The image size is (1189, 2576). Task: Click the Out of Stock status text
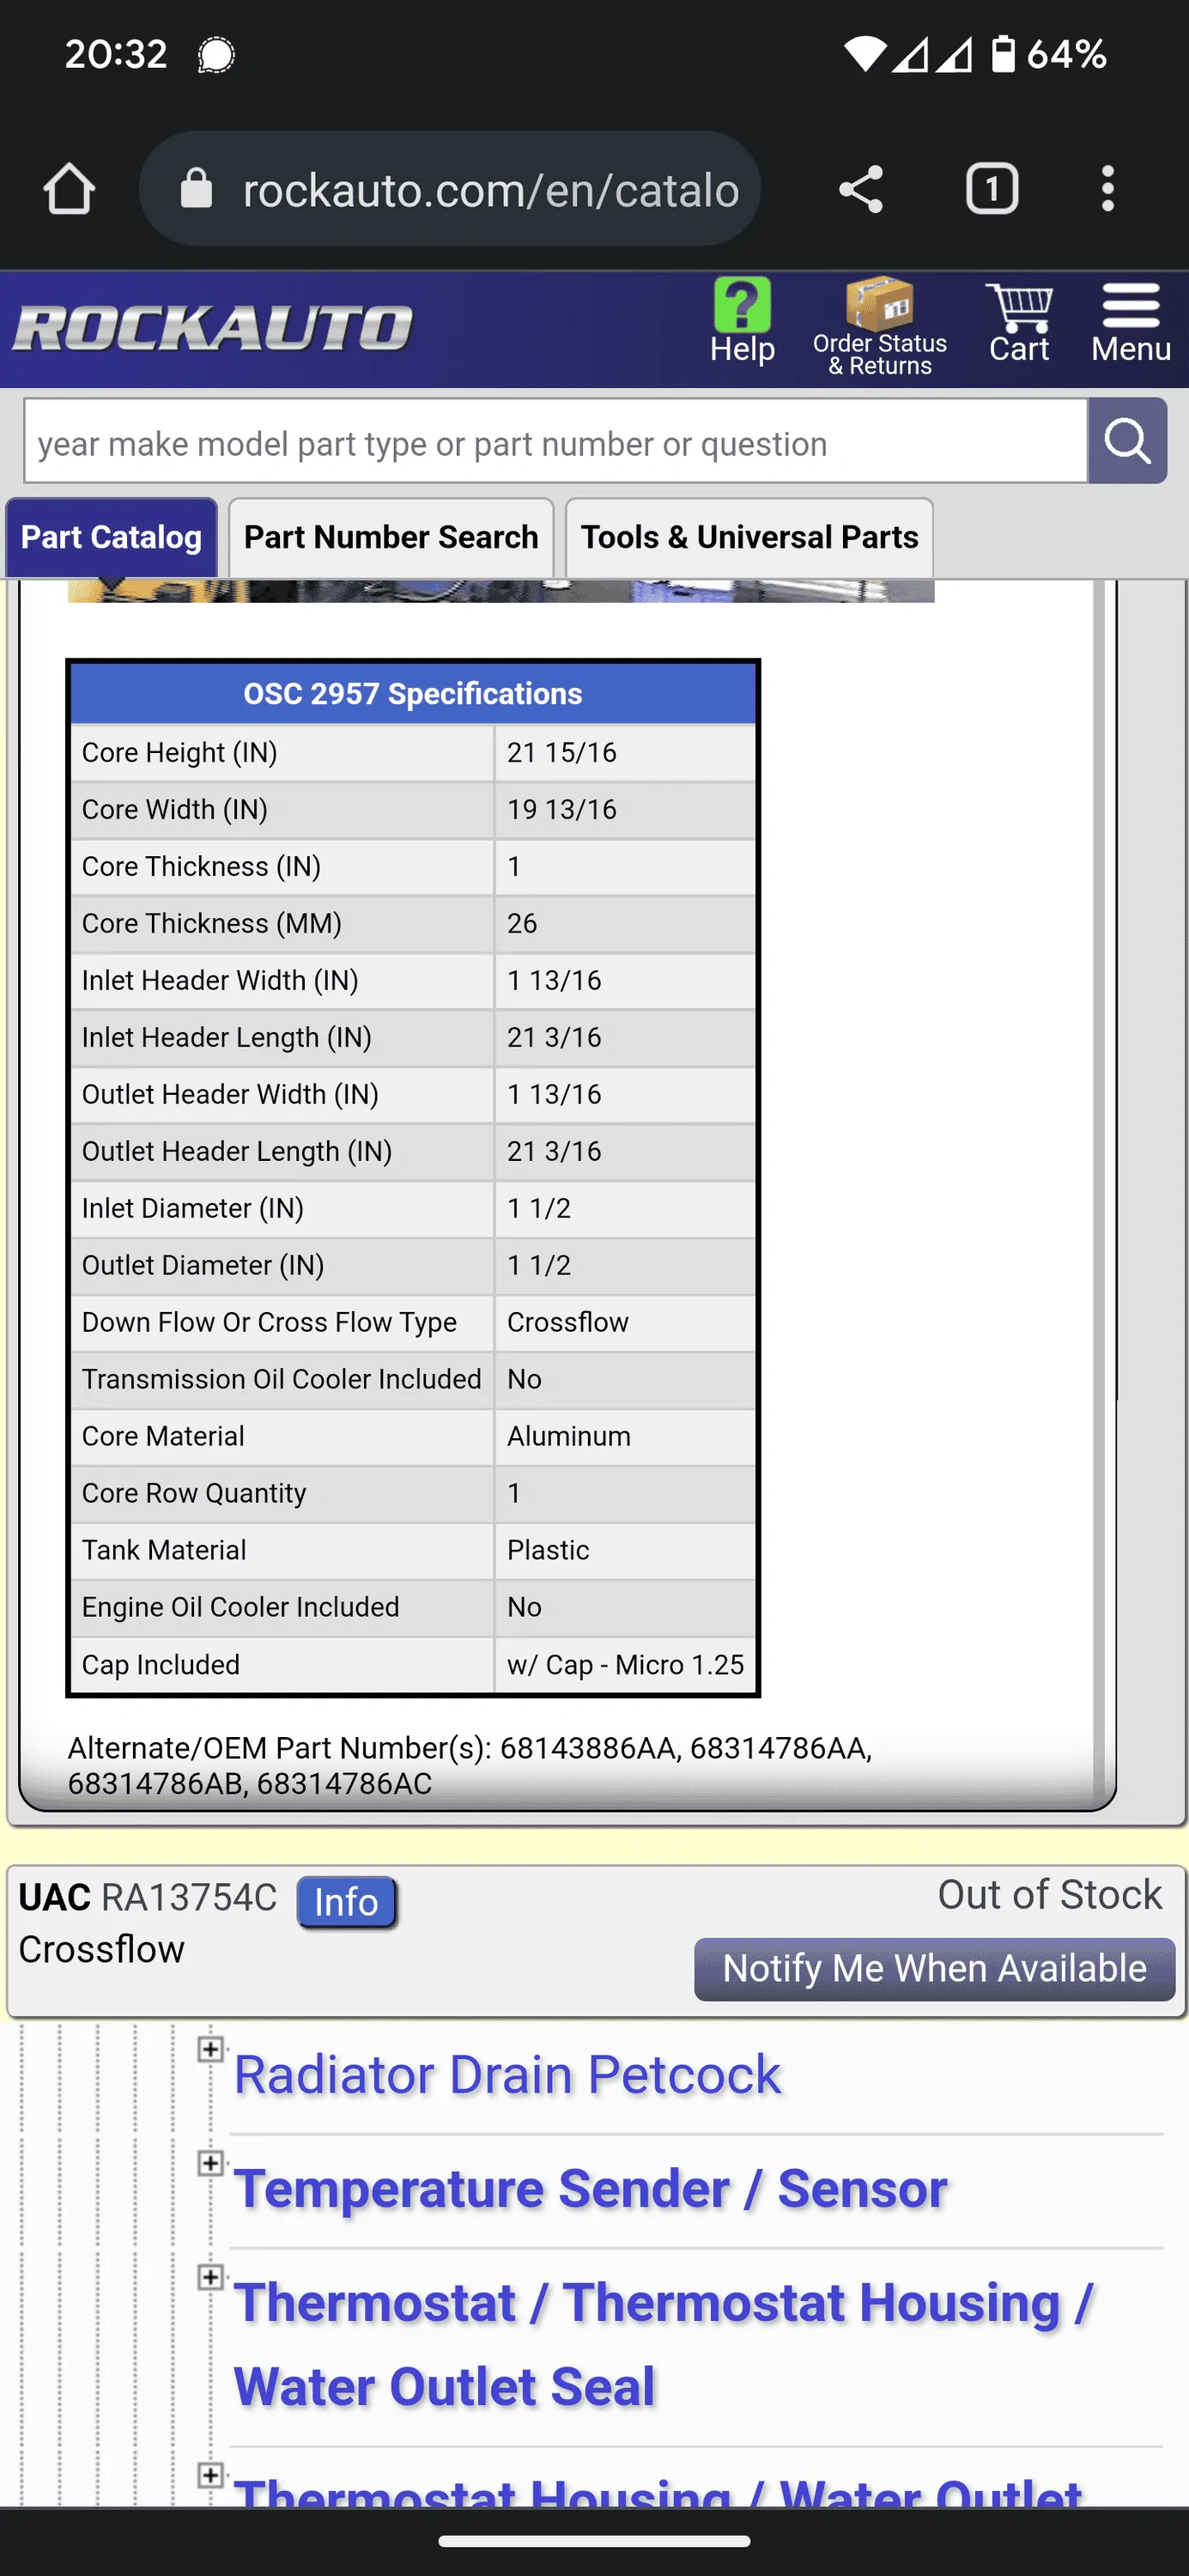pyautogui.click(x=1050, y=1894)
